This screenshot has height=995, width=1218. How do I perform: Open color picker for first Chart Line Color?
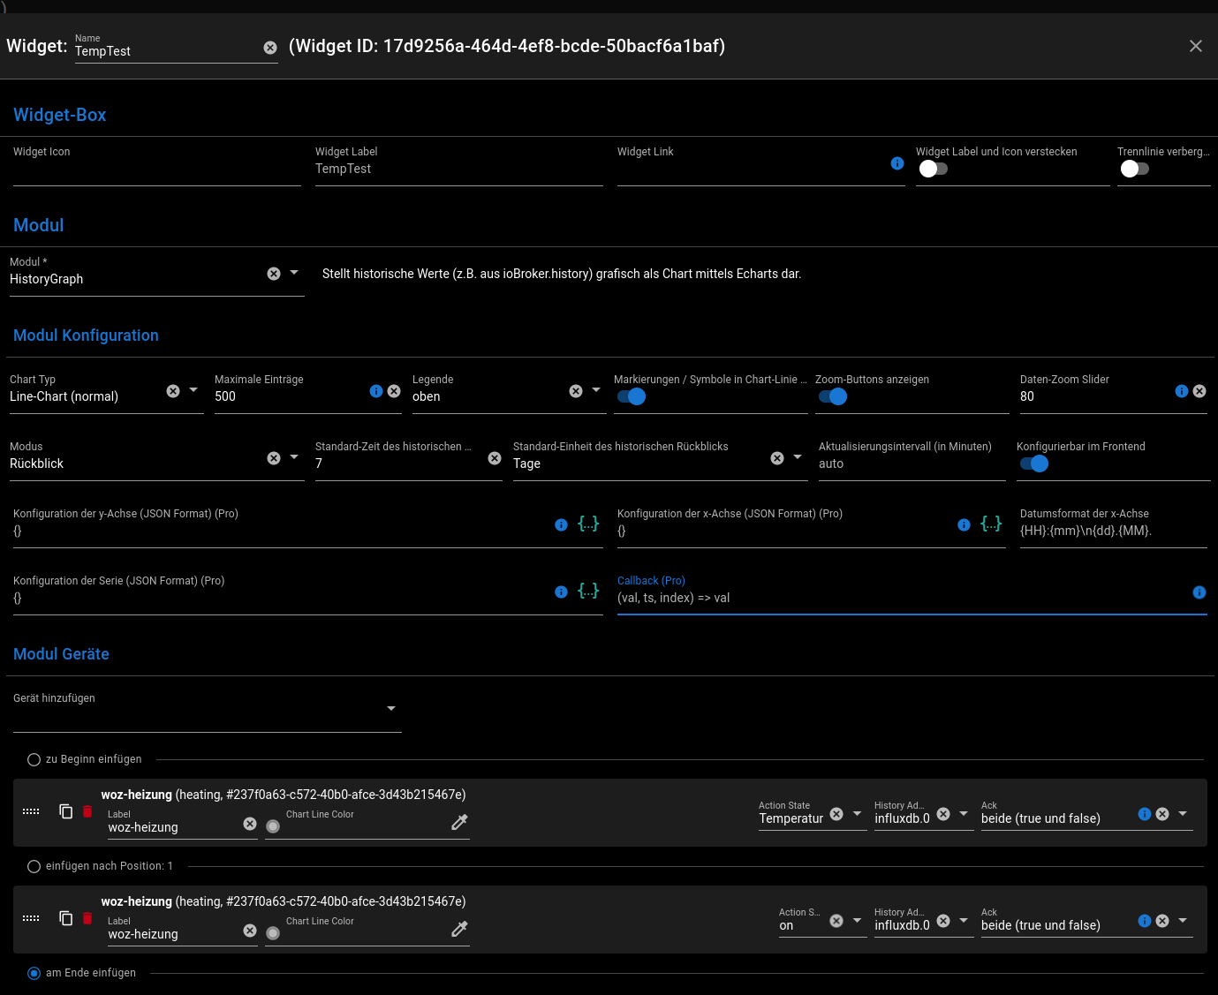pyautogui.click(x=459, y=823)
